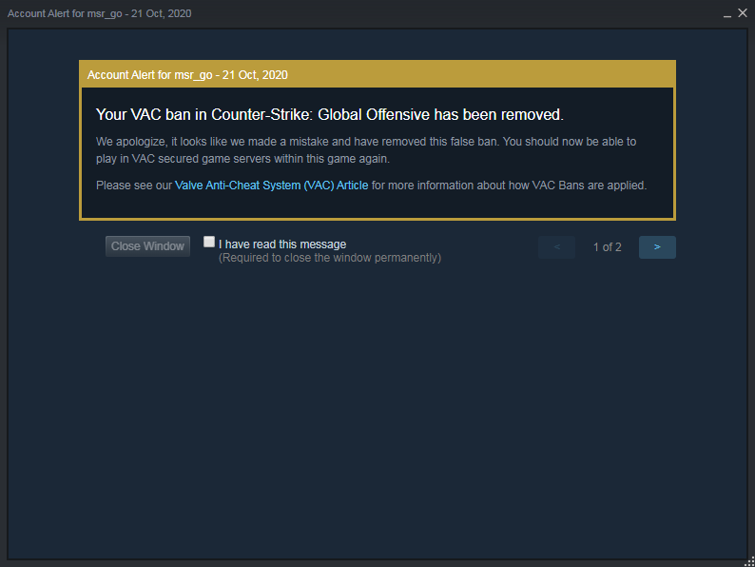Click the '1 of 2' page indicator
Image resolution: width=755 pixels, height=567 pixels.
[x=608, y=247]
